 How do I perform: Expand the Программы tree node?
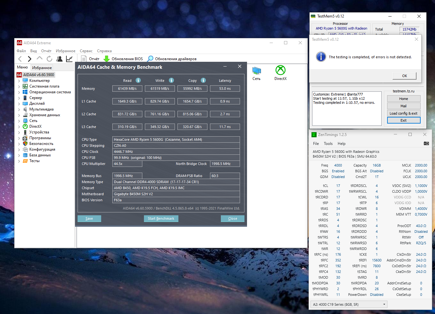coord(19,138)
